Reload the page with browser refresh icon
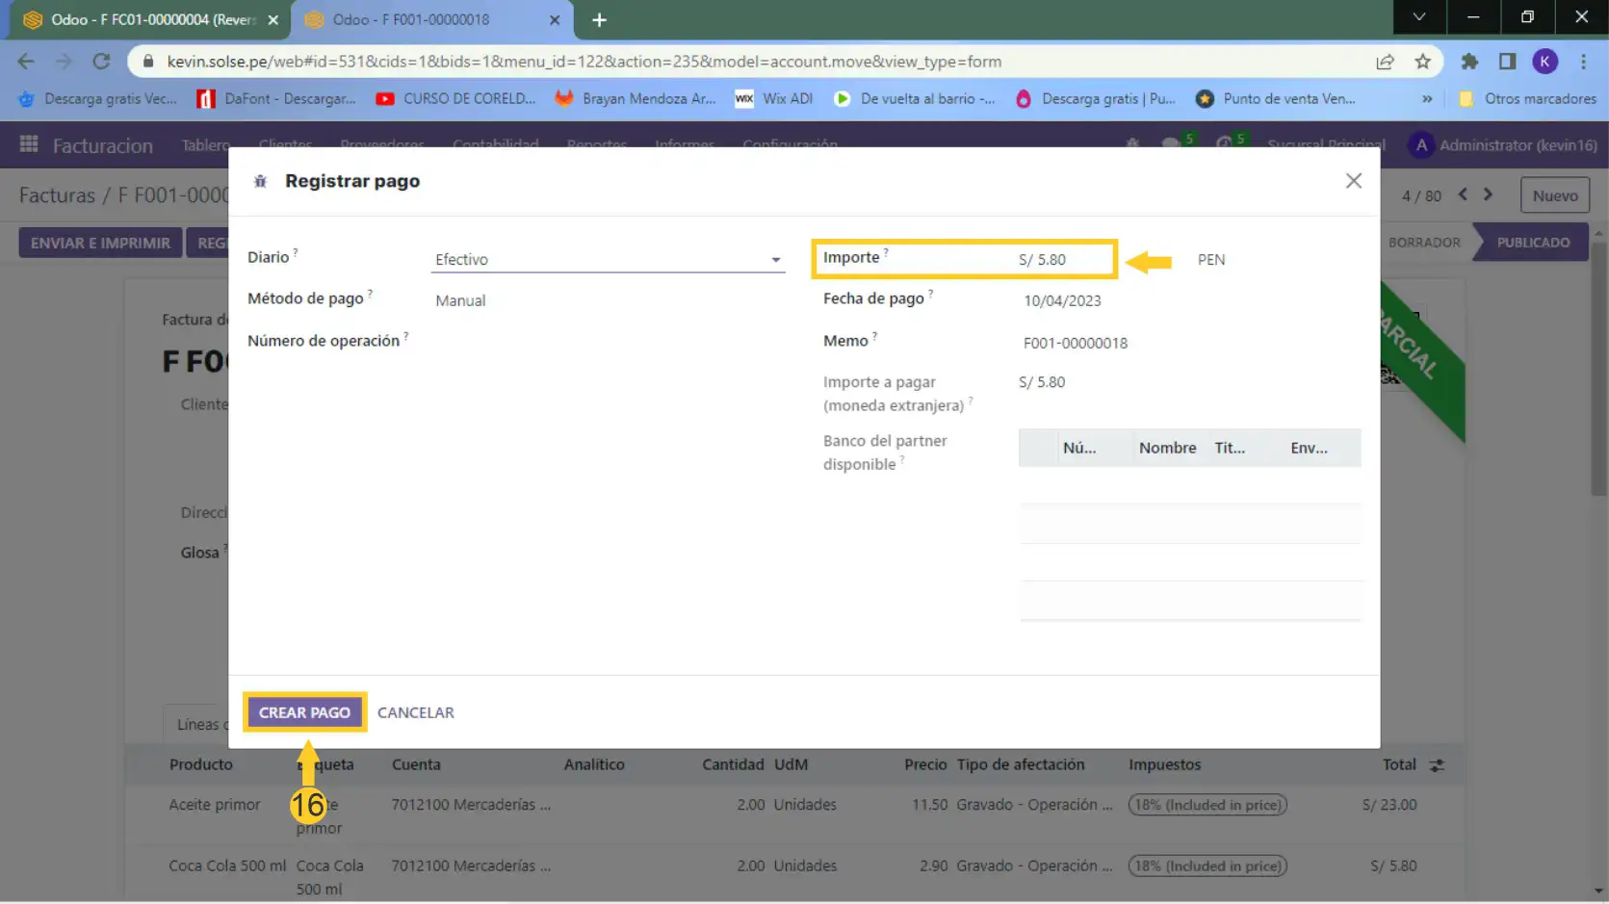1609x904 pixels. coord(101,62)
